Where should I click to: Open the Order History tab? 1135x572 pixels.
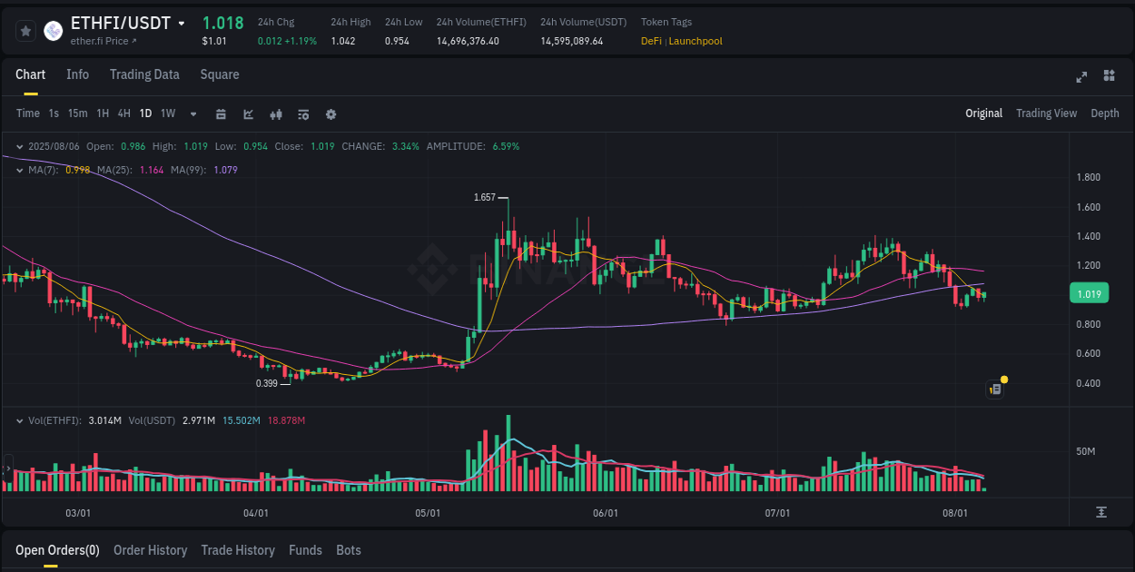coord(150,550)
